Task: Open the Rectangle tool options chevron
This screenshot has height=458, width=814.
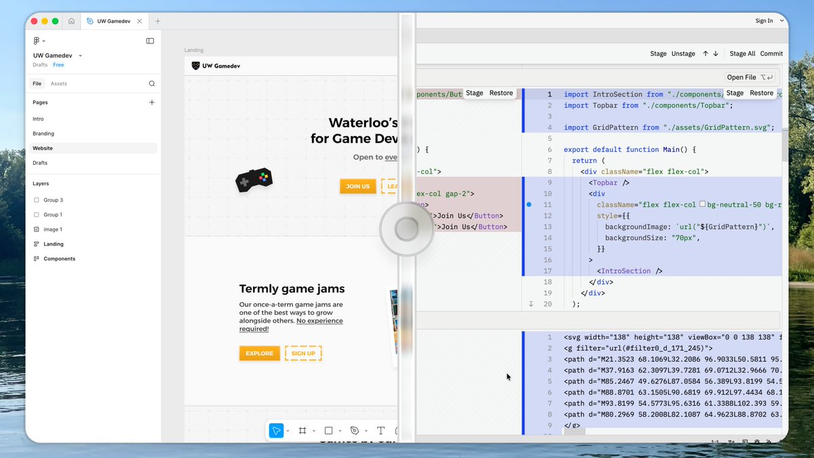Action: 339,431
